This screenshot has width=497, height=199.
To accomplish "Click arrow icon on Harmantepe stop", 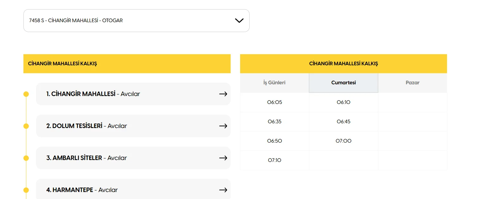I will [x=223, y=190].
